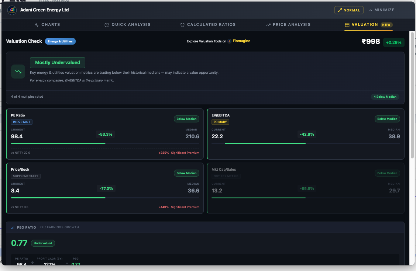Click the EV/EBITDA Below Median badge
The height and width of the screenshot is (271, 416).
(387, 119)
